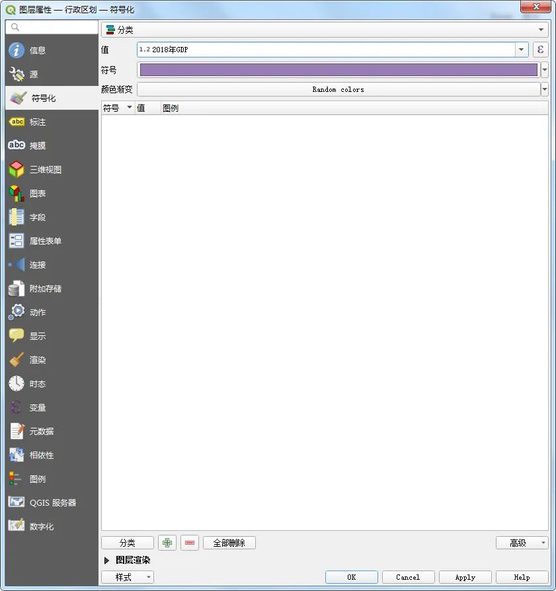Open the 元数据 (Metadata) page

pyautogui.click(x=52, y=431)
